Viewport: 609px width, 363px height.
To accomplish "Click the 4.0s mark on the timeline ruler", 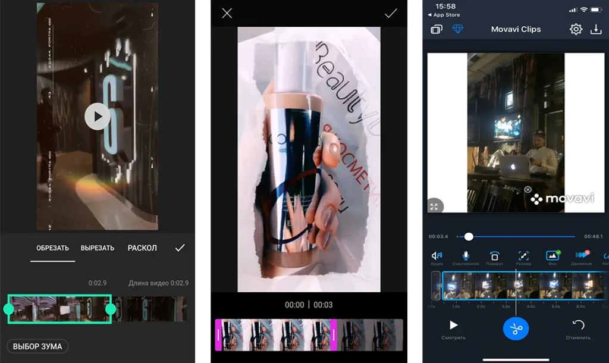I will (530, 306).
